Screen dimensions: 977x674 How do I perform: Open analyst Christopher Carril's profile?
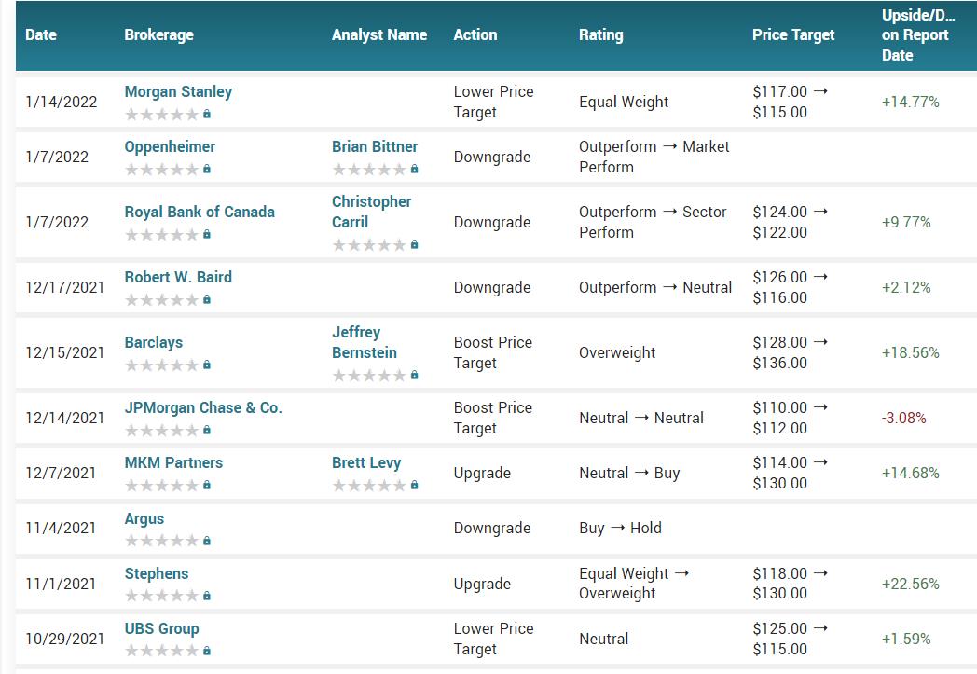click(371, 212)
